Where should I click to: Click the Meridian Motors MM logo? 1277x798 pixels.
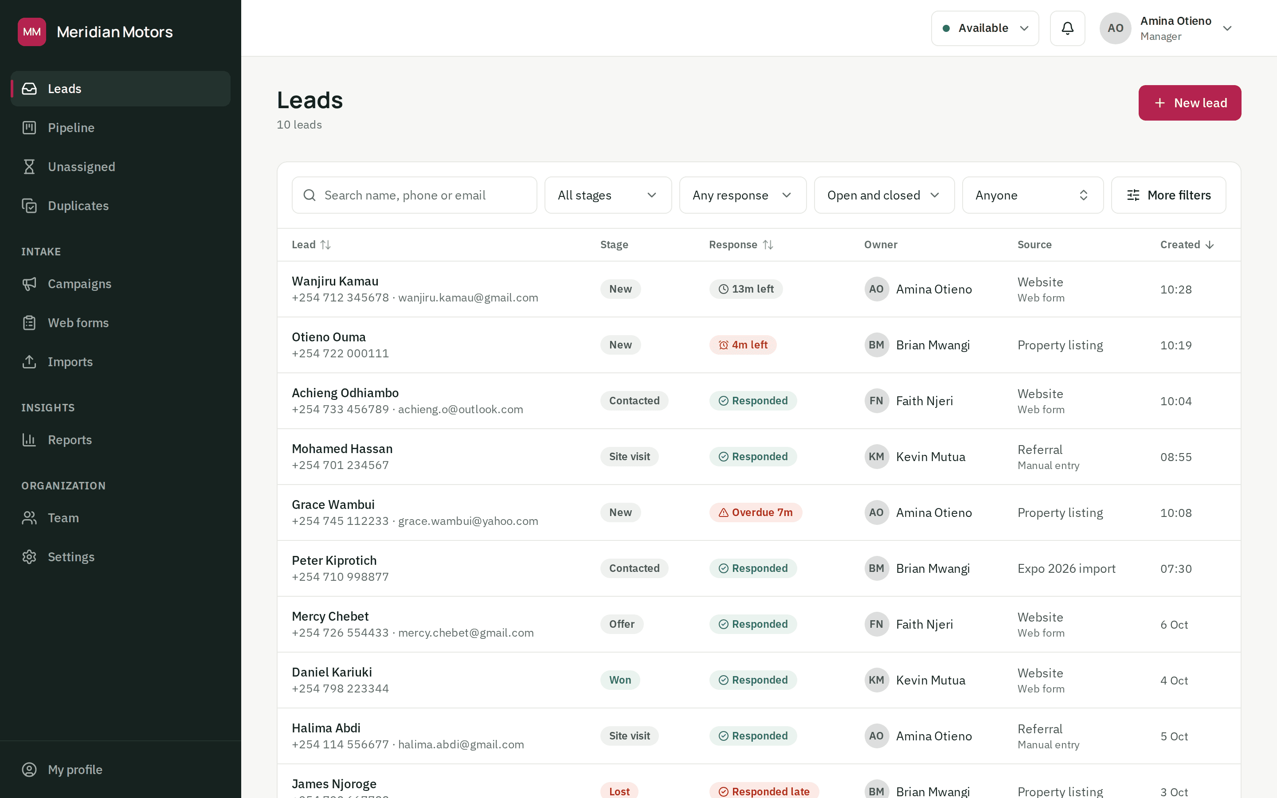[x=31, y=31]
